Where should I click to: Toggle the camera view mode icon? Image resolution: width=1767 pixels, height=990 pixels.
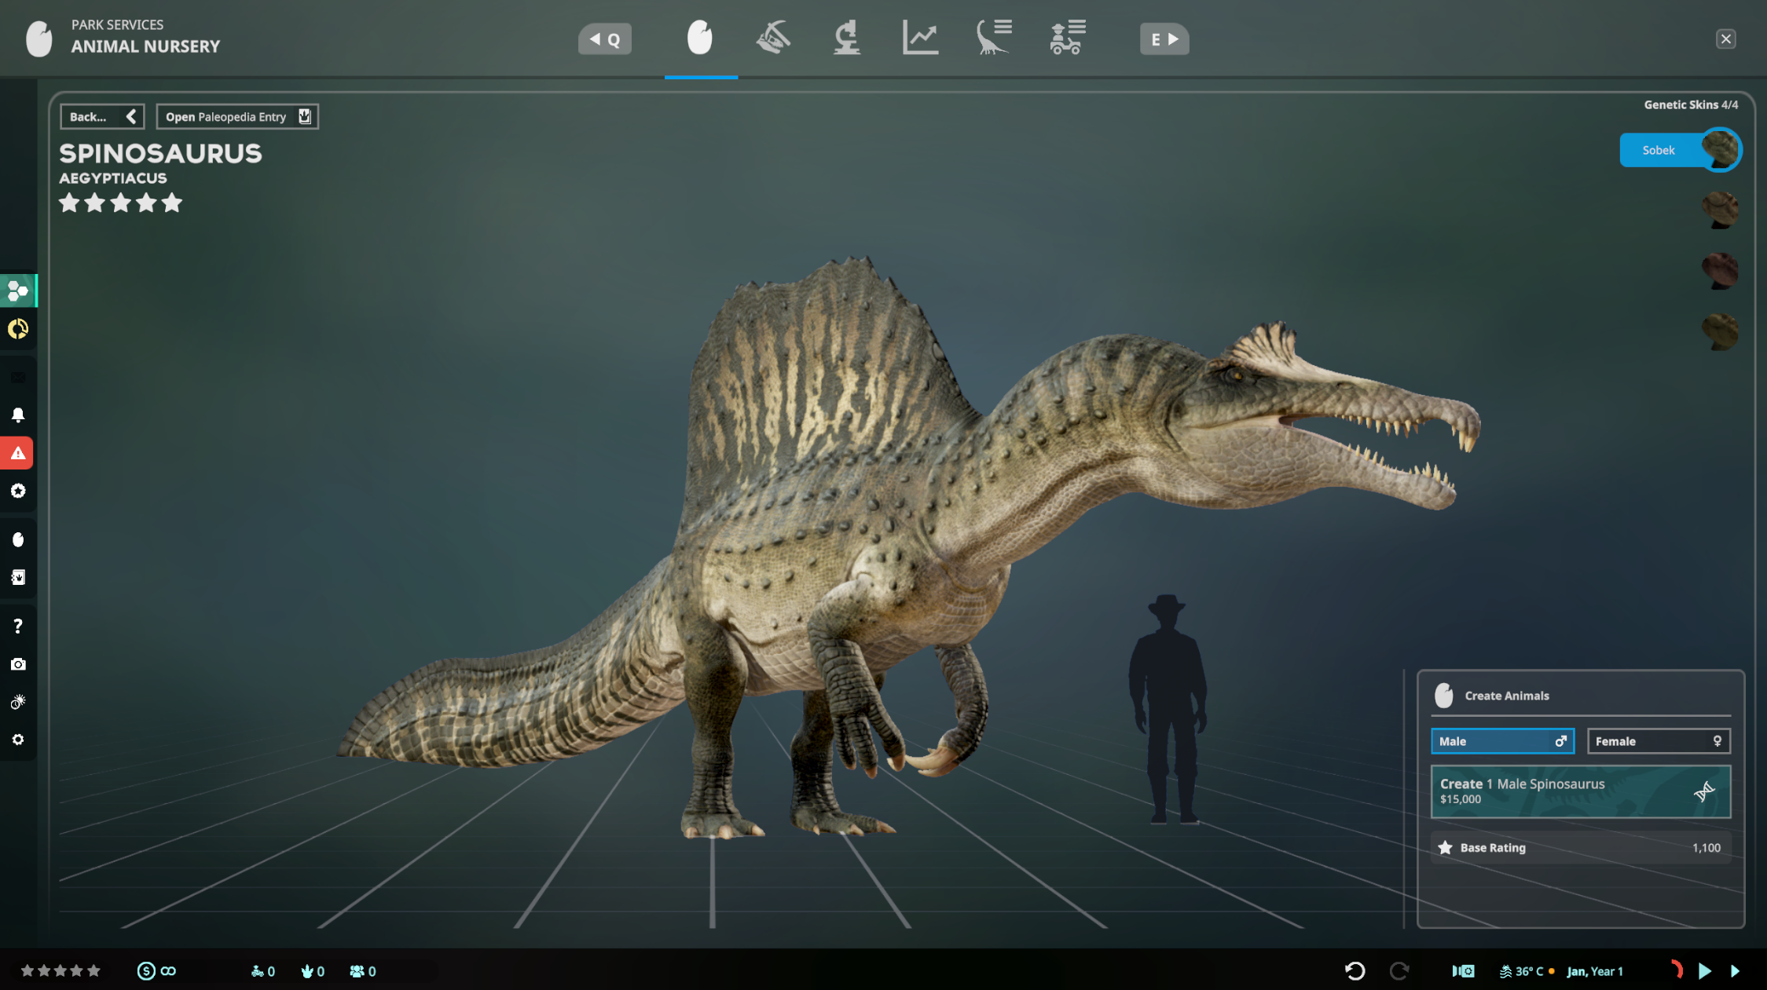click(x=1463, y=971)
